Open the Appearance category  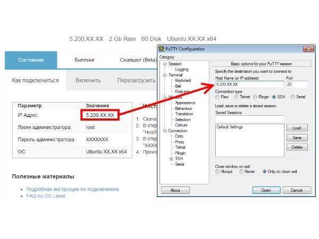click(185, 103)
